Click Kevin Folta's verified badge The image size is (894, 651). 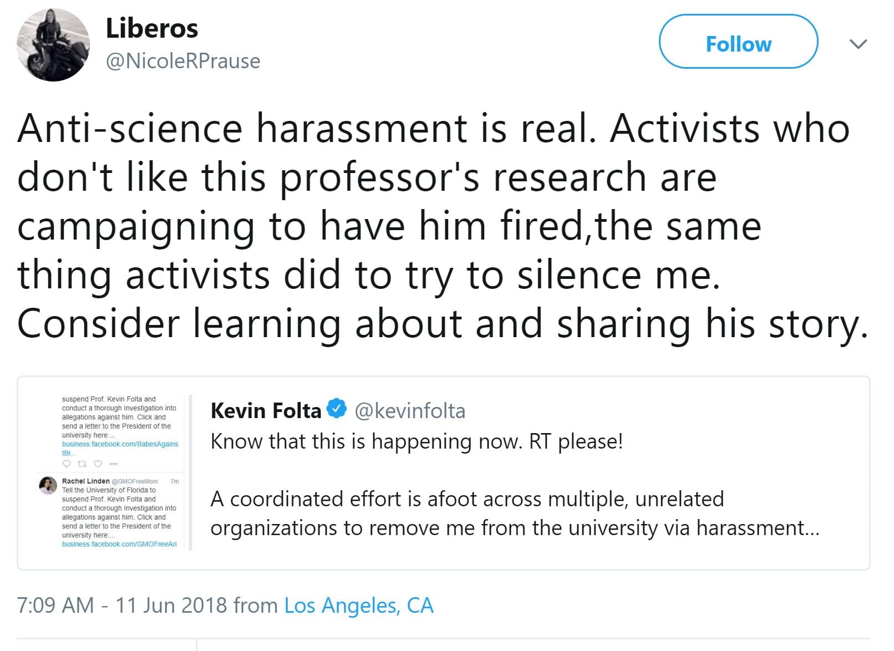click(x=337, y=409)
